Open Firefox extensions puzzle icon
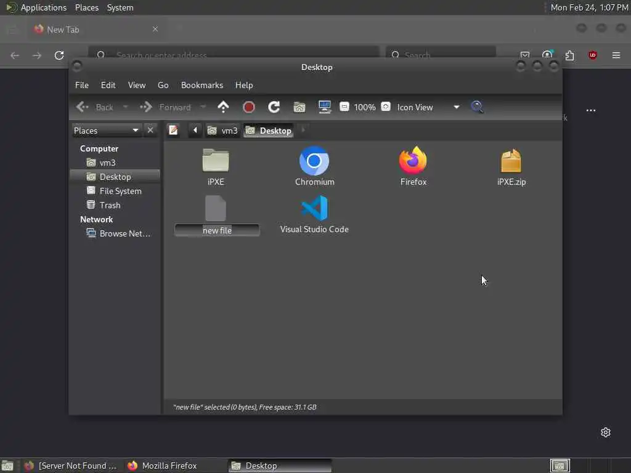The width and height of the screenshot is (631, 473). (569, 55)
